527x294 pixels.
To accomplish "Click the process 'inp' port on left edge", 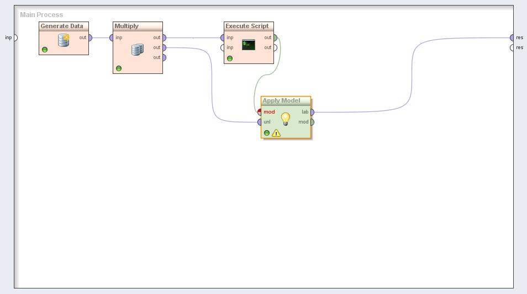I will tap(15, 38).
